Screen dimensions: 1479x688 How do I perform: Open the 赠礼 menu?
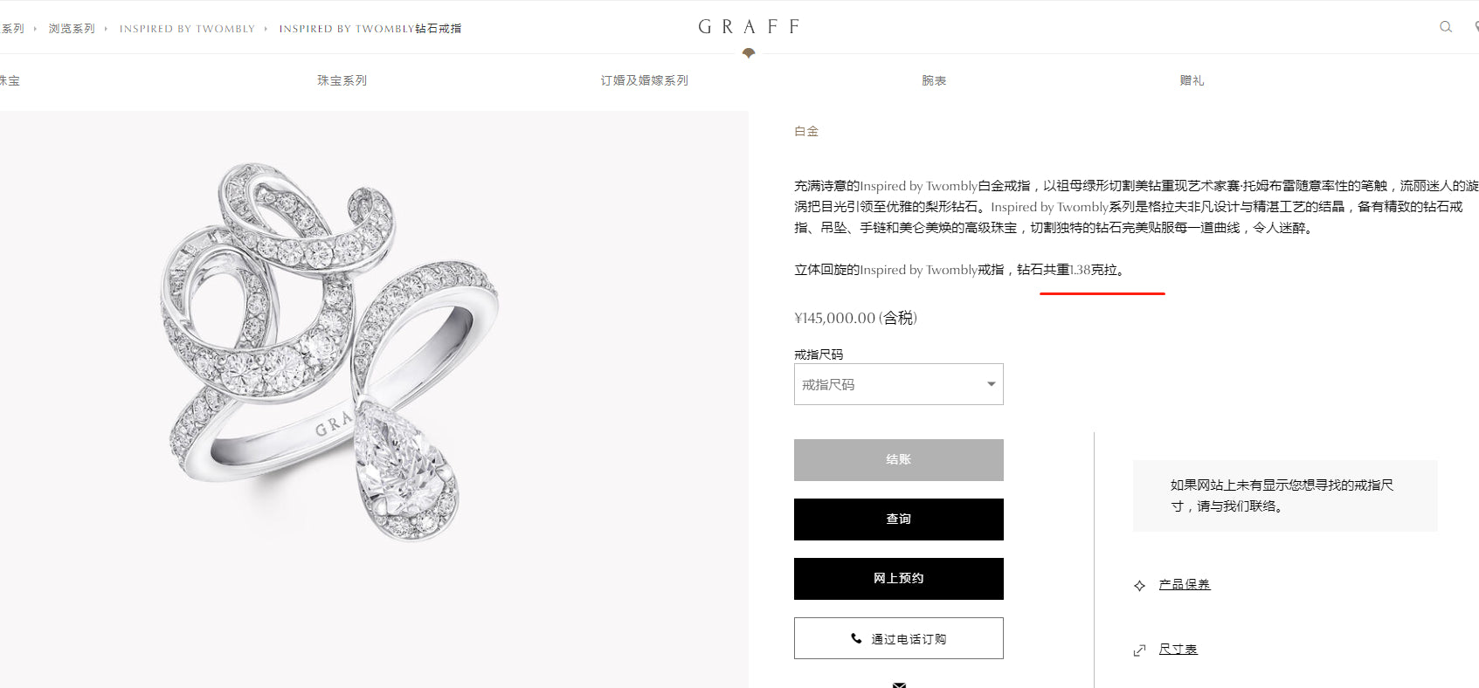tap(1192, 80)
